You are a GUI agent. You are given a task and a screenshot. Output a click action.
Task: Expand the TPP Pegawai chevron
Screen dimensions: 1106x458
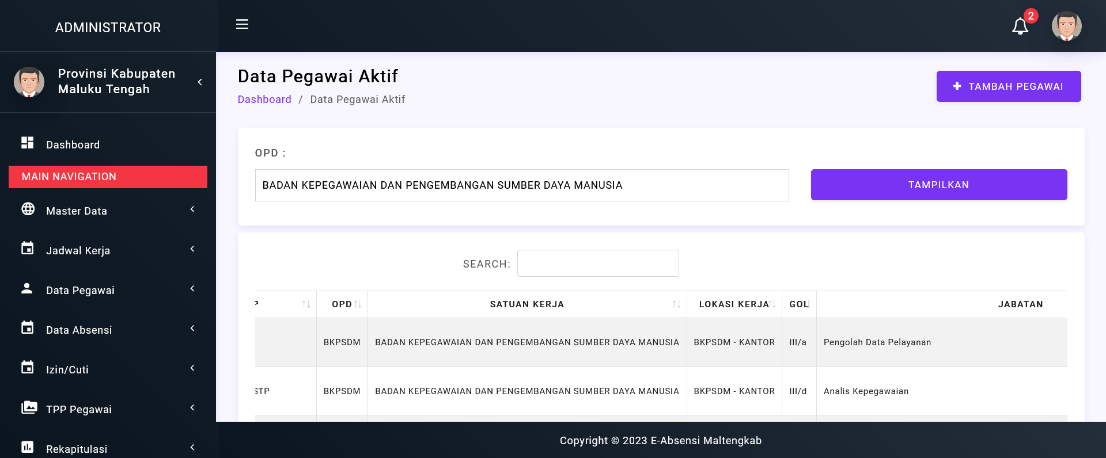192,407
